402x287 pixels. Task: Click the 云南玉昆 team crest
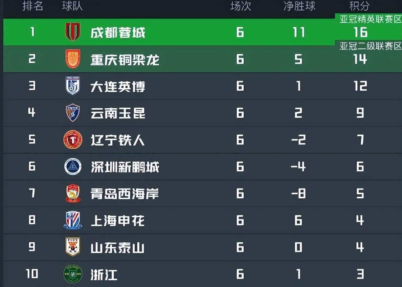(x=73, y=113)
